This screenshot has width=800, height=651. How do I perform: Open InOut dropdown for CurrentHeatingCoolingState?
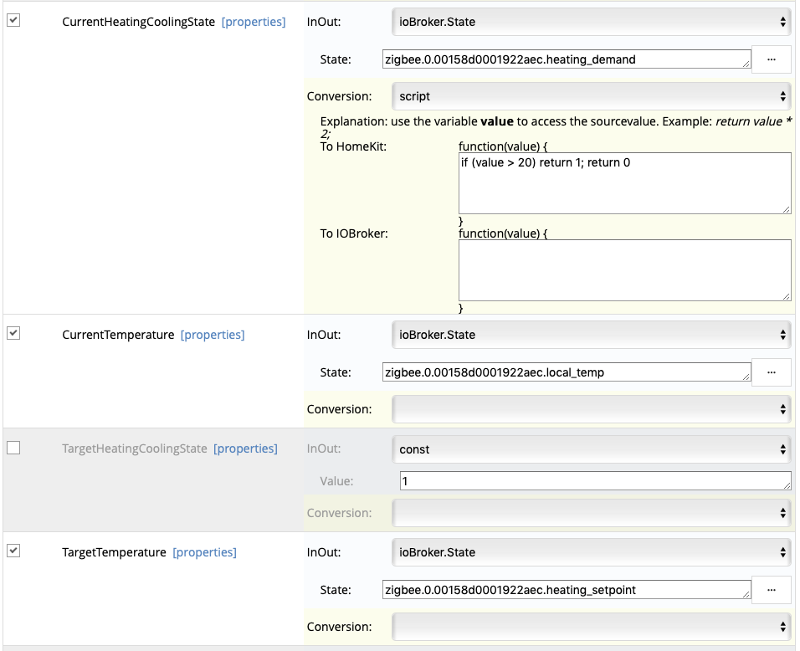click(x=592, y=22)
